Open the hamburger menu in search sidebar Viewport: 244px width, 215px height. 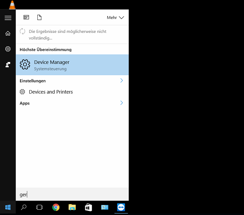8,18
